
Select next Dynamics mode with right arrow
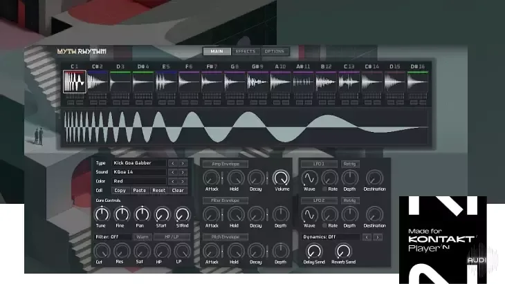point(378,238)
